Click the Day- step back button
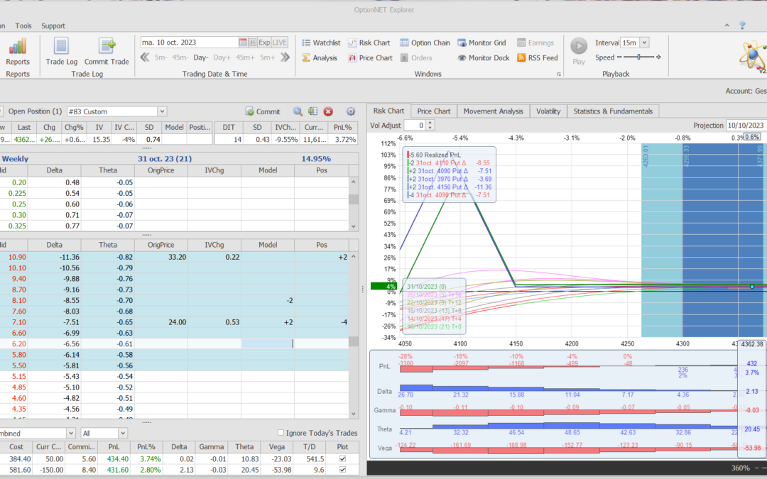The width and height of the screenshot is (767, 479). 200,58
